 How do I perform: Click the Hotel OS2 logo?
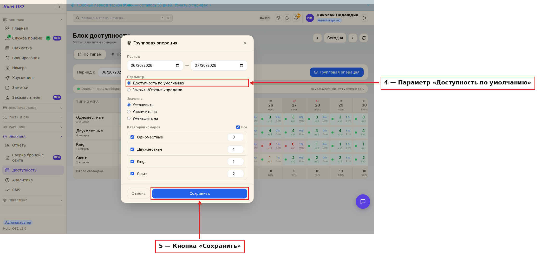[14, 7]
